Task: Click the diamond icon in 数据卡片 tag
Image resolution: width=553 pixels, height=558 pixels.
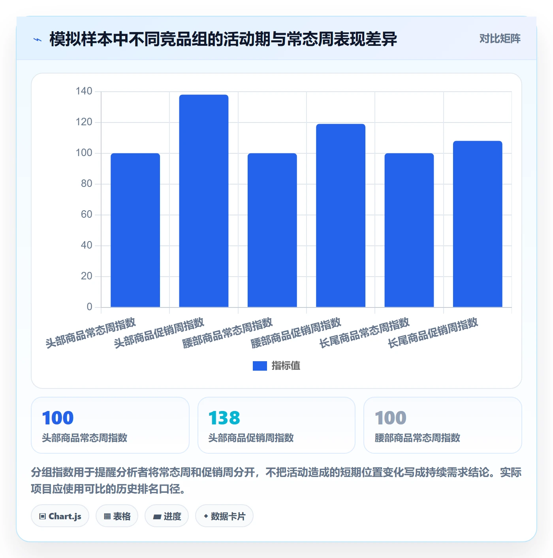Action: tap(206, 516)
